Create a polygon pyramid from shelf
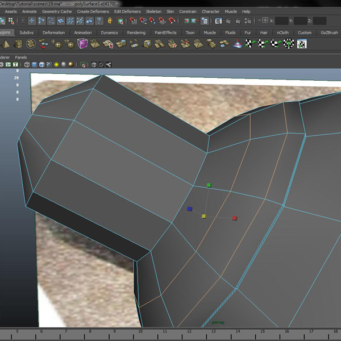 coord(6,44)
